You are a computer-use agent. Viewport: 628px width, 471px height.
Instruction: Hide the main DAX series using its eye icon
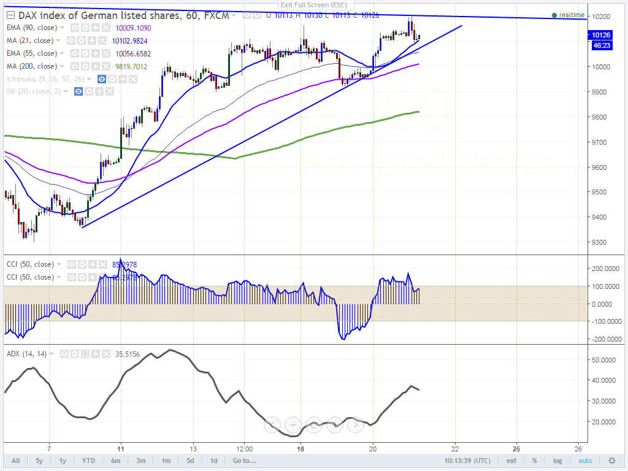(247, 15)
